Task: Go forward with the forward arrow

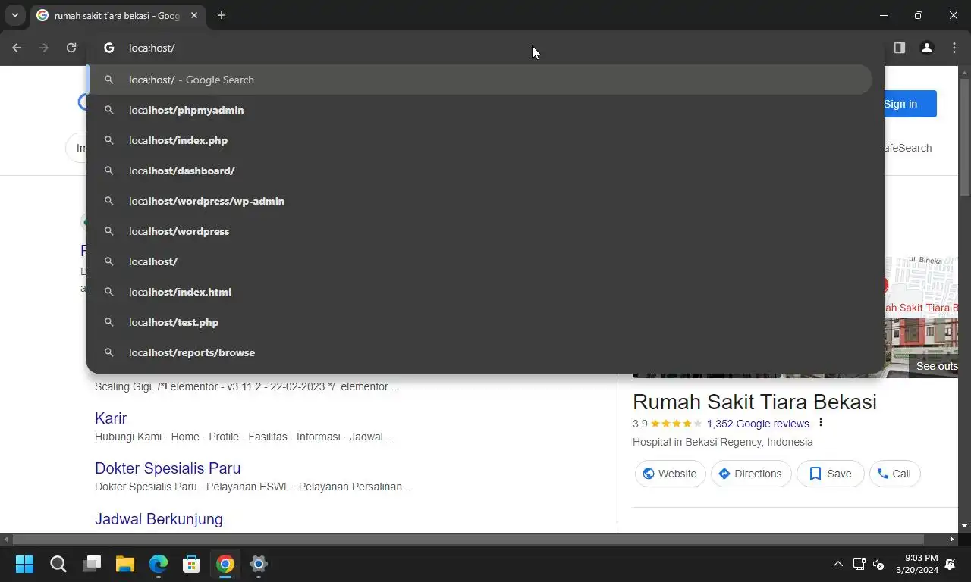Action: click(44, 48)
